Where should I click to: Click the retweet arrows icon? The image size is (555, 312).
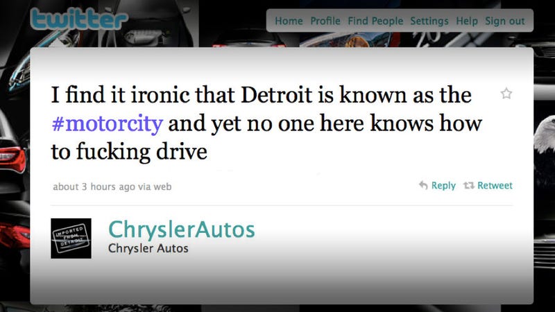point(469,185)
